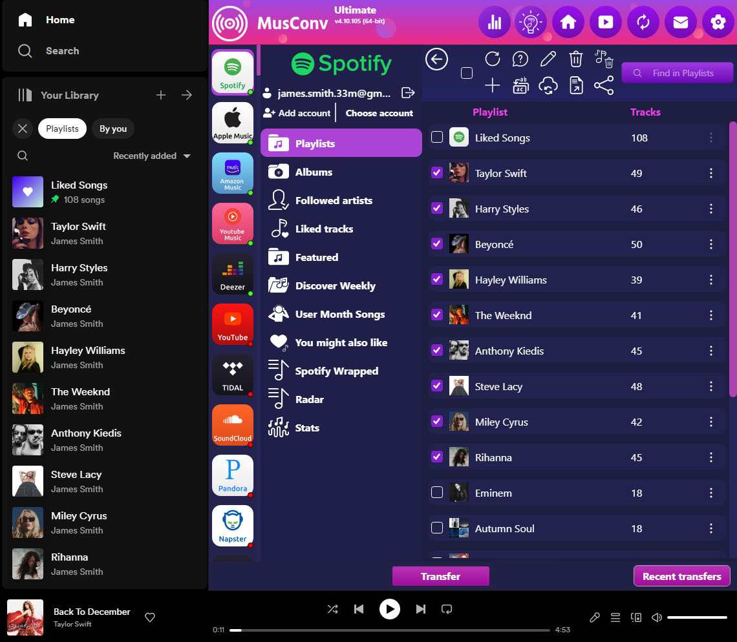Open Albums section in MusConv menu
Viewport: 737px width, 642px height.
(341, 172)
